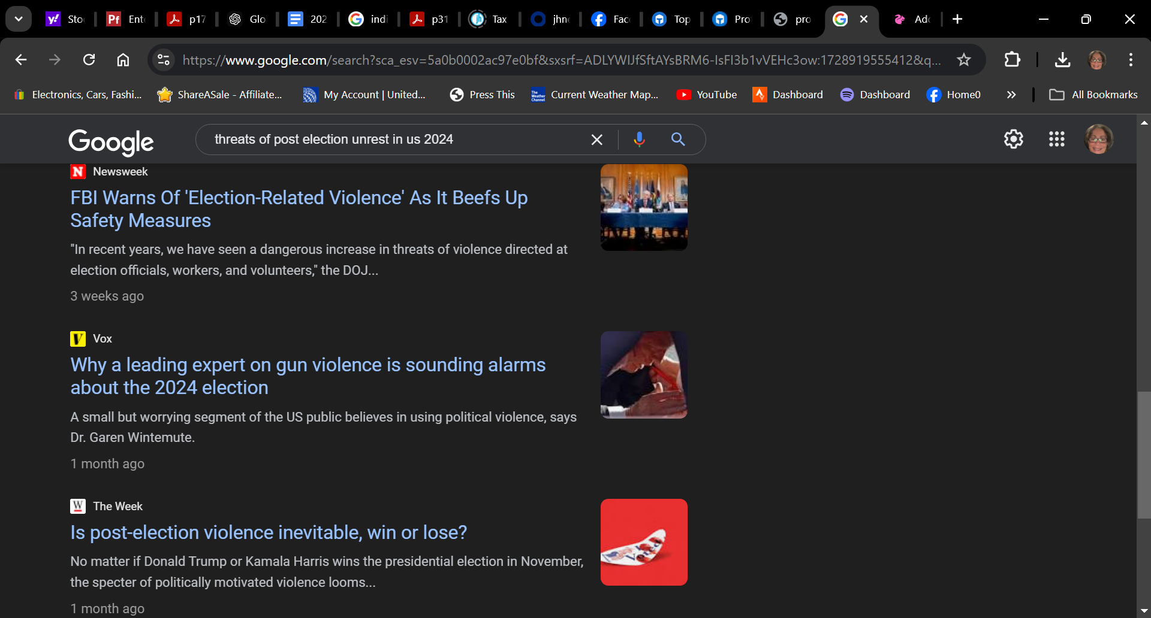Bookmark this page with the star
The image size is (1151, 618).
(963, 60)
